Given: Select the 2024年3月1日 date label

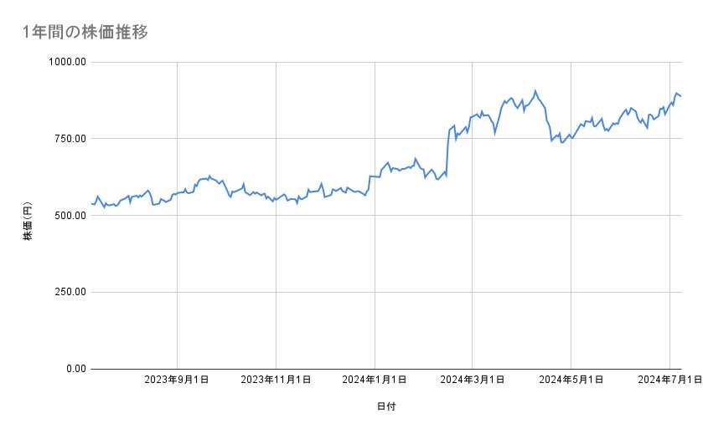Looking at the screenshot, I should (x=473, y=380).
